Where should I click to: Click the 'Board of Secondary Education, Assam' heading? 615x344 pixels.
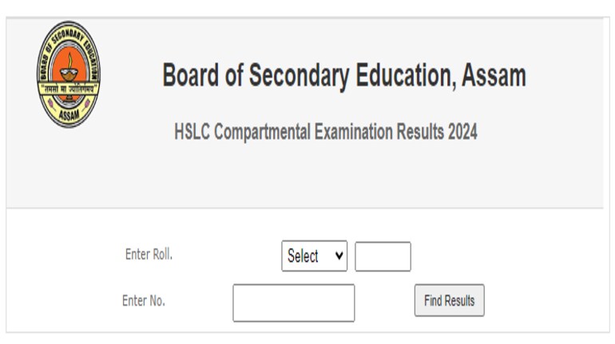click(344, 76)
